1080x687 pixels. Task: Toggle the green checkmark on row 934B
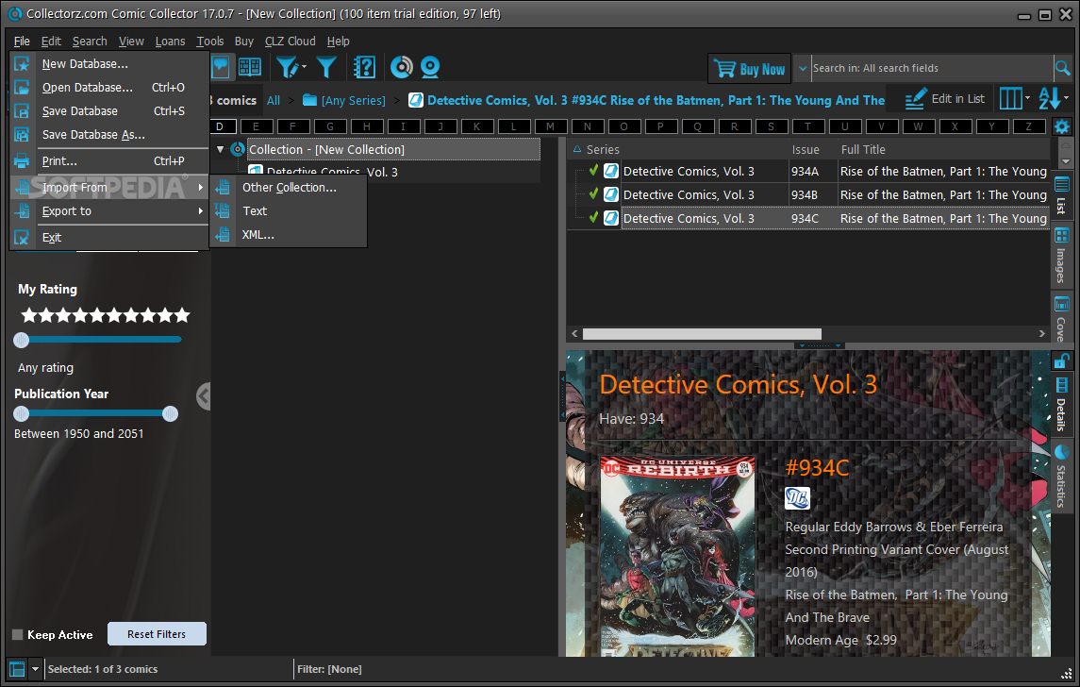593,193
